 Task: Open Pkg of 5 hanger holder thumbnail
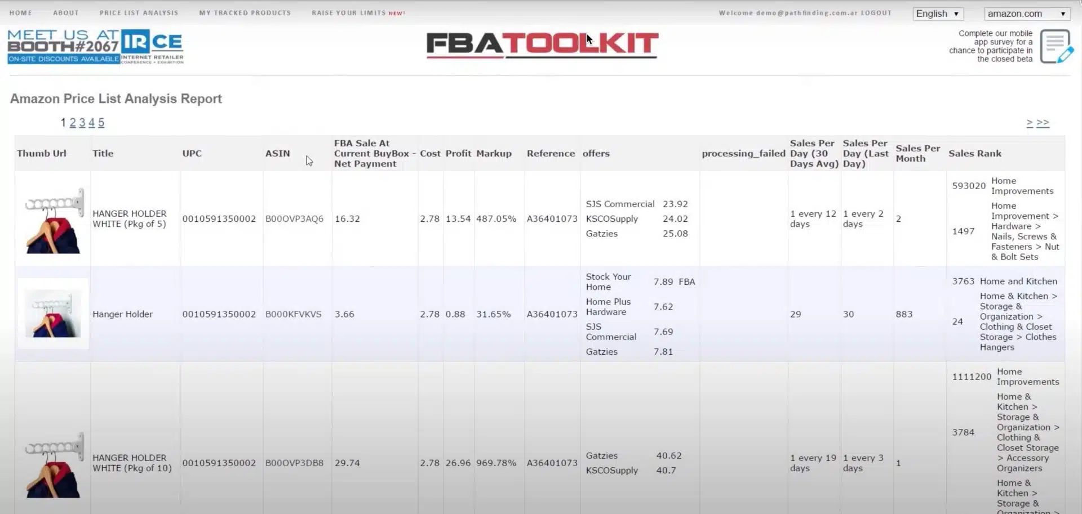click(54, 220)
